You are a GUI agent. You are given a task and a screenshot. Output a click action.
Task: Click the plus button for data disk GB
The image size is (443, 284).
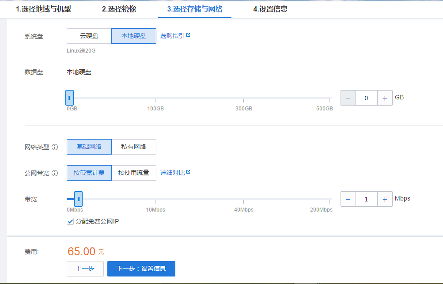(385, 98)
